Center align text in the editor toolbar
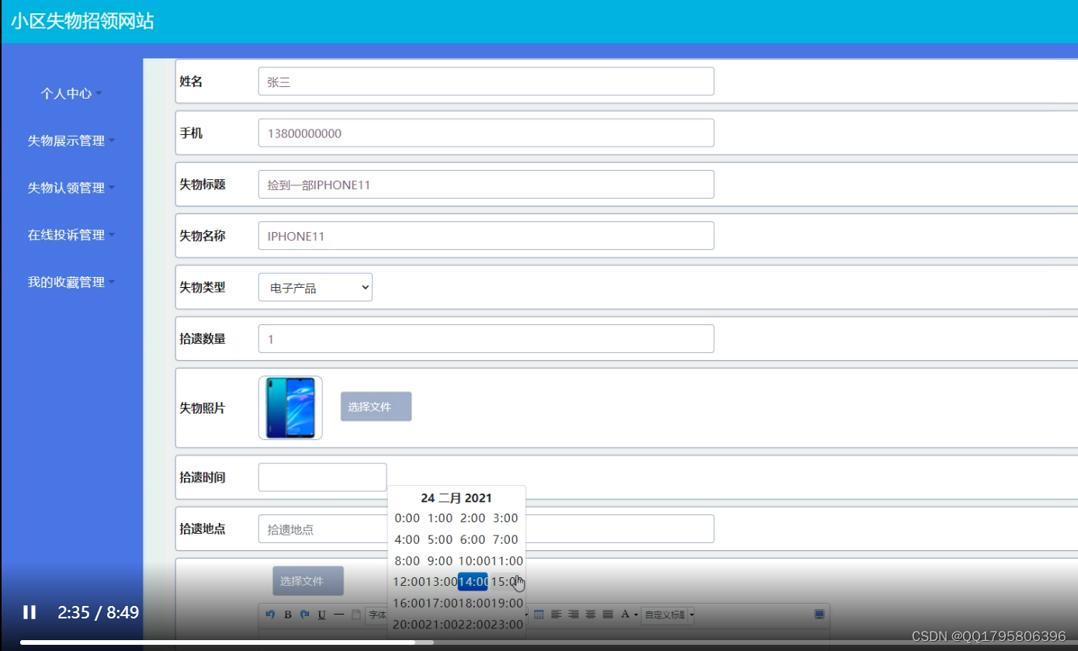Screen dimensions: 1078x651 point(591,615)
